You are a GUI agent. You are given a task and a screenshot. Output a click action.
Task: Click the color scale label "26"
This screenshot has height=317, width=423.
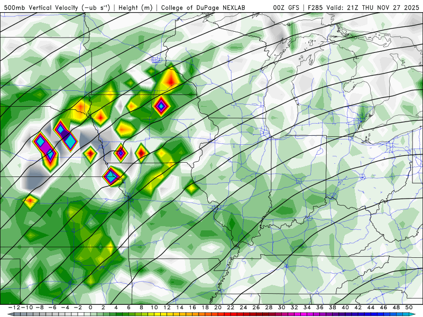tap(256, 307)
